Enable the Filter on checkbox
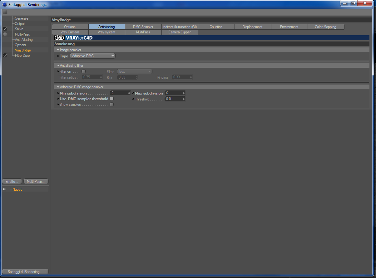The height and width of the screenshot is (278, 376). (83, 71)
